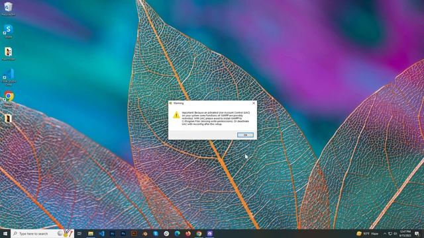Show hidden system tray icons
The height and width of the screenshot is (238, 424).
[x=385, y=233]
